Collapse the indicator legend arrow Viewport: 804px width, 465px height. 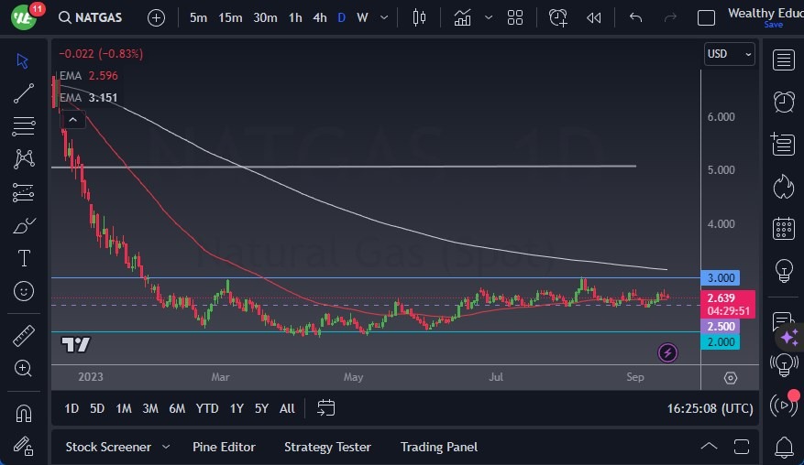pos(72,119)
